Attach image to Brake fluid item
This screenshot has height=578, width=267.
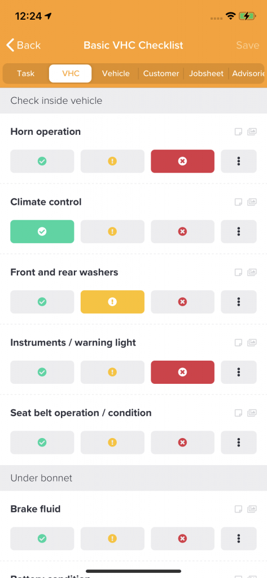point(252,509)
